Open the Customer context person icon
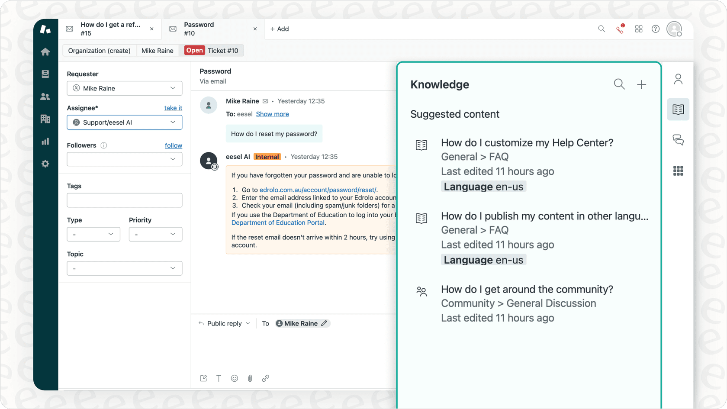Screen dimensions: 727x409 pyautogui.click(x=678, y=79)
